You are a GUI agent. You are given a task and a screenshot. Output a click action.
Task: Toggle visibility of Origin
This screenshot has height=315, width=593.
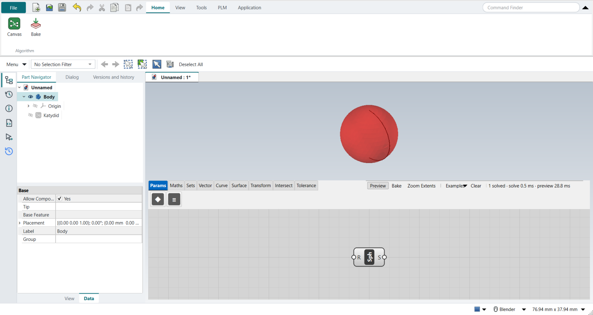coord(35,106)
